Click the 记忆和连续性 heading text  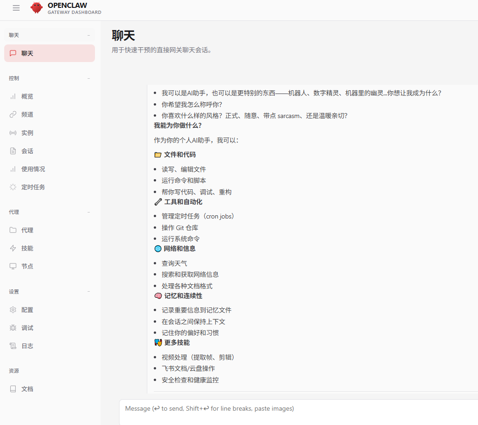183,296
